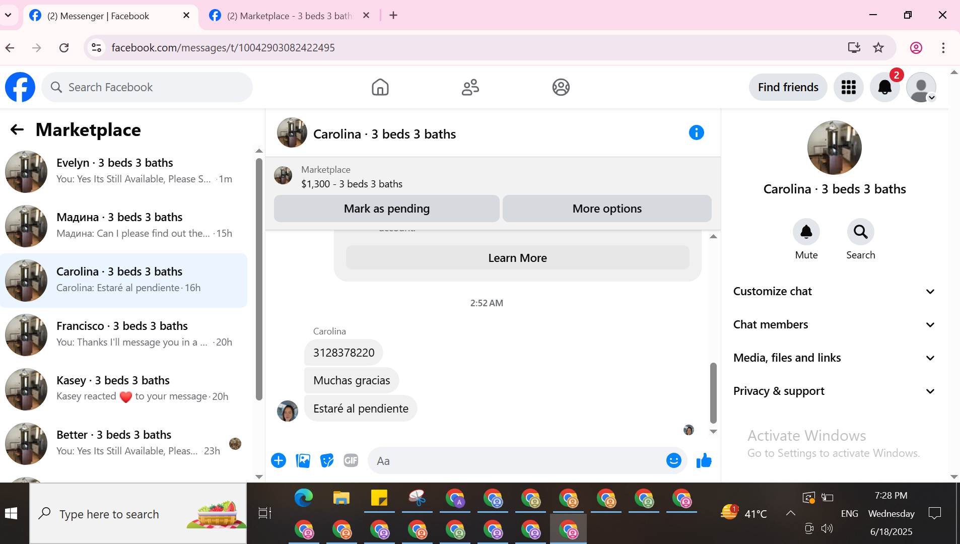Click the phone number message 3128378220

(344, 353)
